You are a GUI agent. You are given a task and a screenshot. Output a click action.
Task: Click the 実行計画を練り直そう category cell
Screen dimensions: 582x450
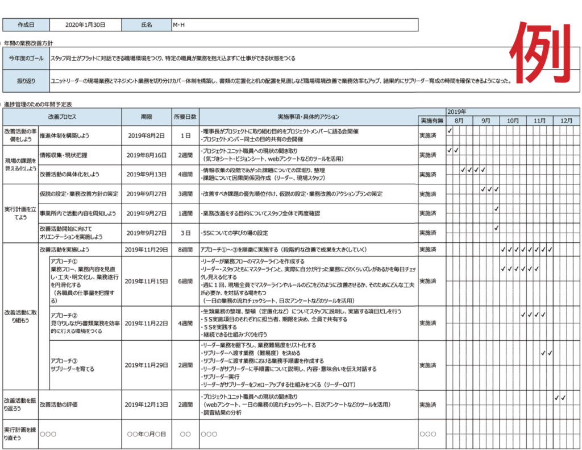(20, 434)
